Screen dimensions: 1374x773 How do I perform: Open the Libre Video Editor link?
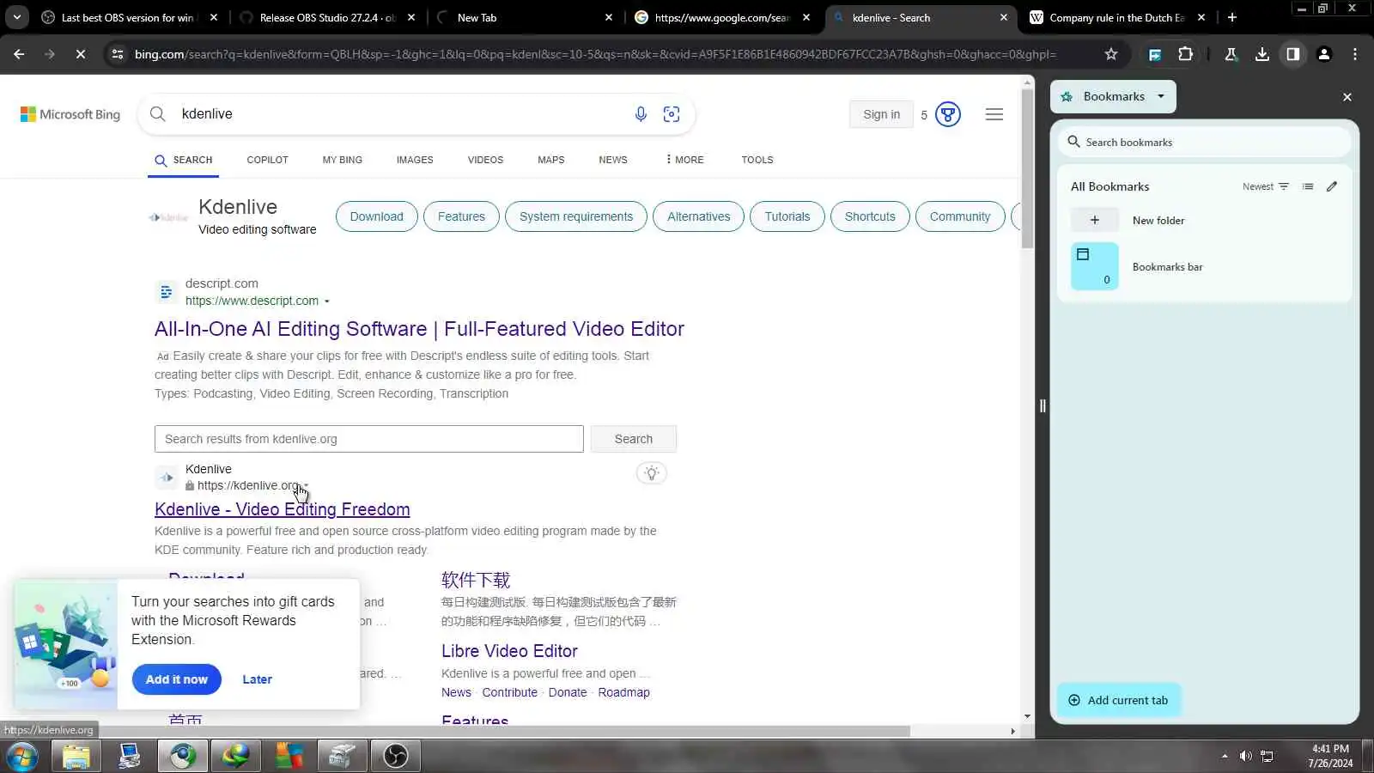509,651
